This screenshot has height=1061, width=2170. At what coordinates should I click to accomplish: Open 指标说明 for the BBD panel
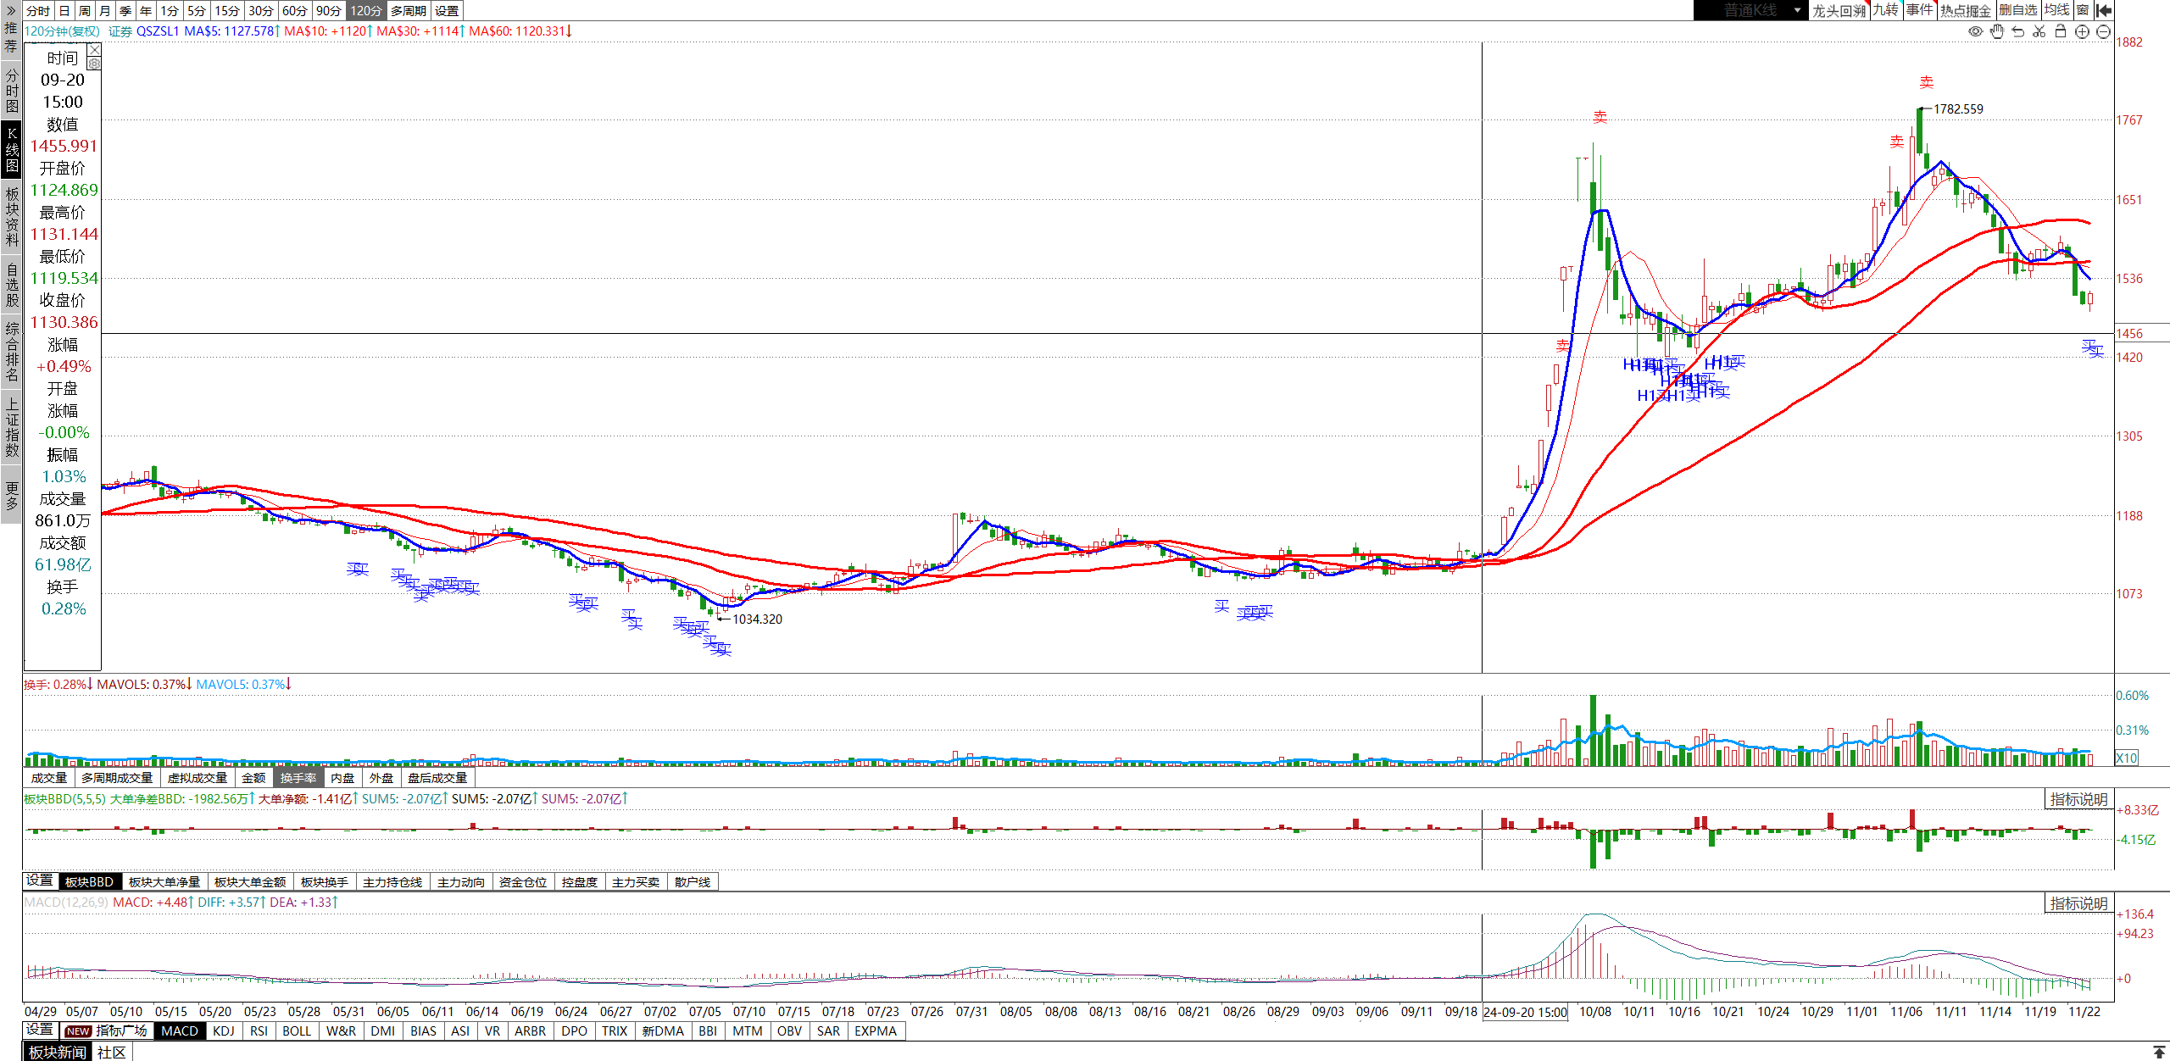click(2078, 799)
